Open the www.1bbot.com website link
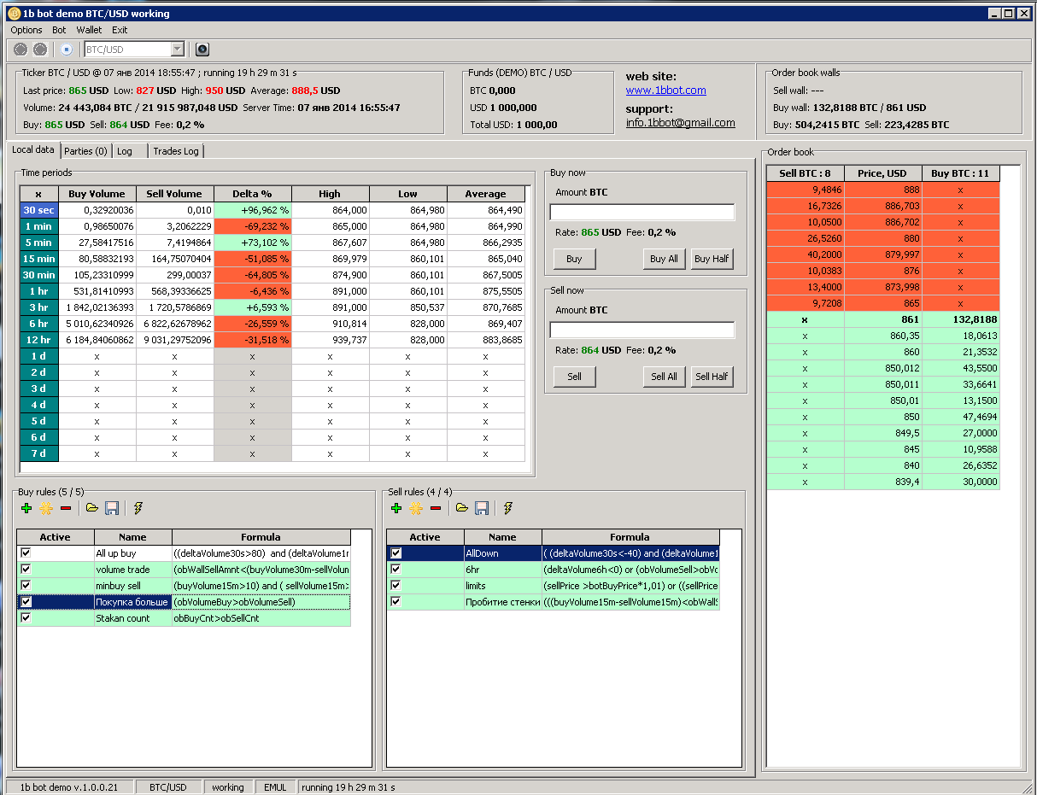 click(x=665, y=91)
